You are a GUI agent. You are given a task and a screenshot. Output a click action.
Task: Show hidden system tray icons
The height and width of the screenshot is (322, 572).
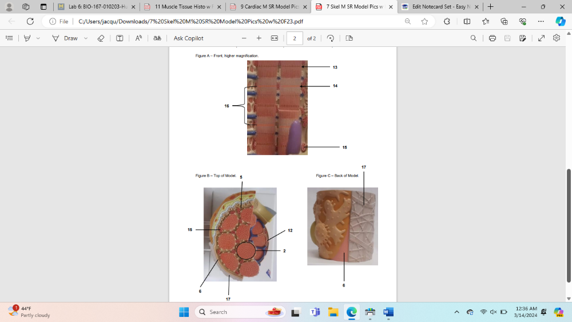click(456, 312)
